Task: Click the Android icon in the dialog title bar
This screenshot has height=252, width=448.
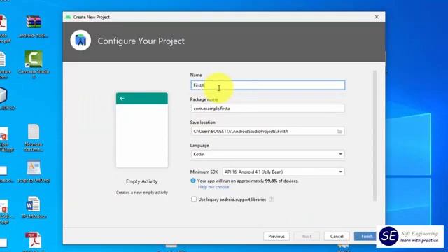Action: pos(68,17)
